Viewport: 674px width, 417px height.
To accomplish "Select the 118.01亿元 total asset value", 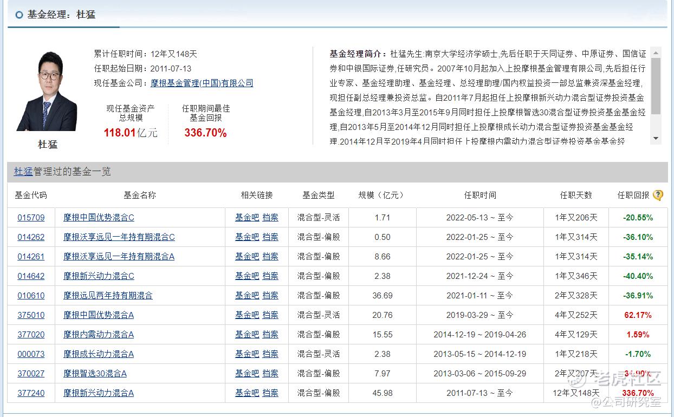I will pyautogui.click(x=131, y=133).
